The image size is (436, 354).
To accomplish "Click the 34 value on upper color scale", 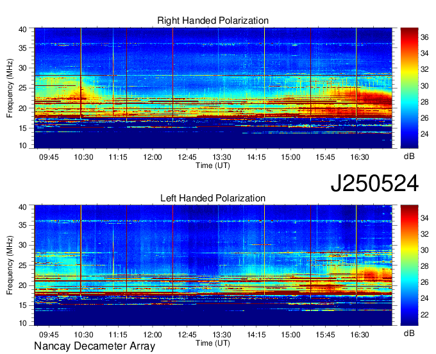I will [424, 53].
